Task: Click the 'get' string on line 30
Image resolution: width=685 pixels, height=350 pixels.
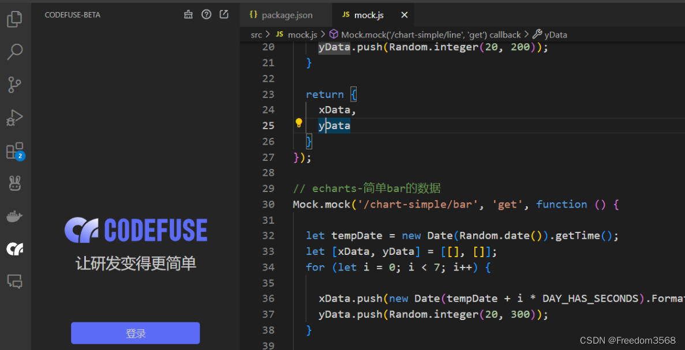Action: coord(507,204)
